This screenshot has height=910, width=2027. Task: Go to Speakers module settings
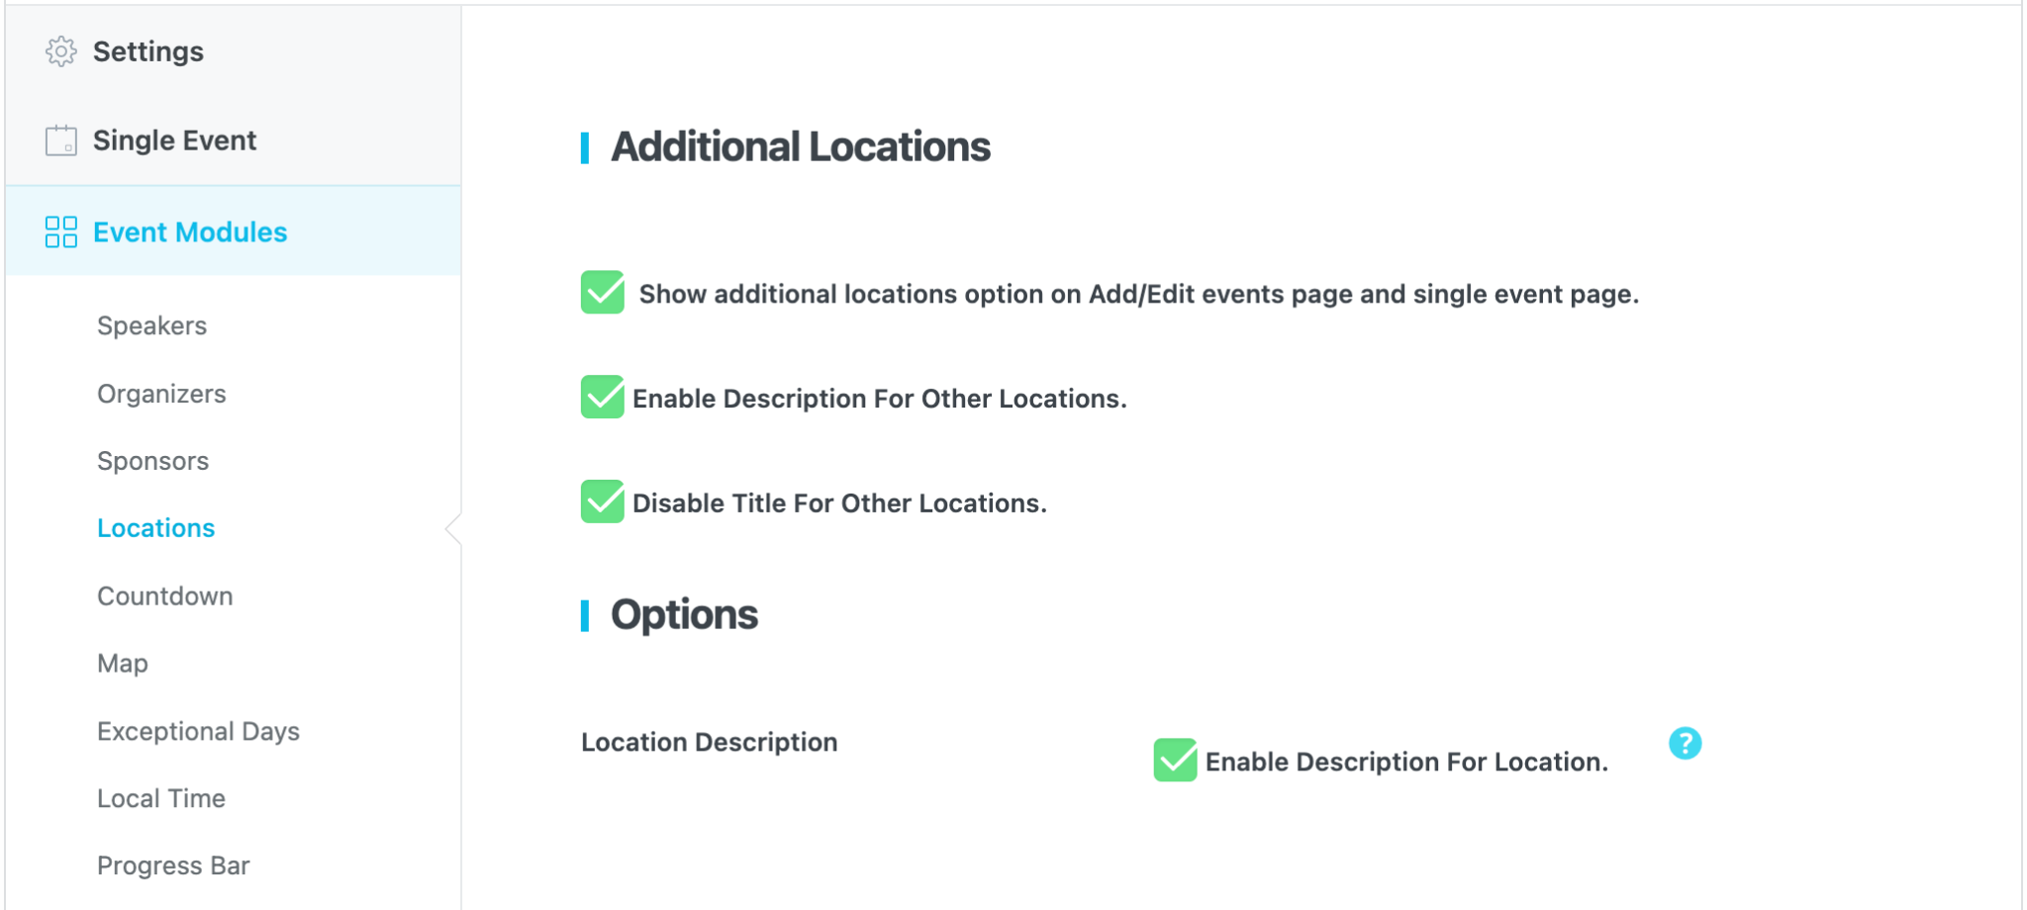pos(152,325)
